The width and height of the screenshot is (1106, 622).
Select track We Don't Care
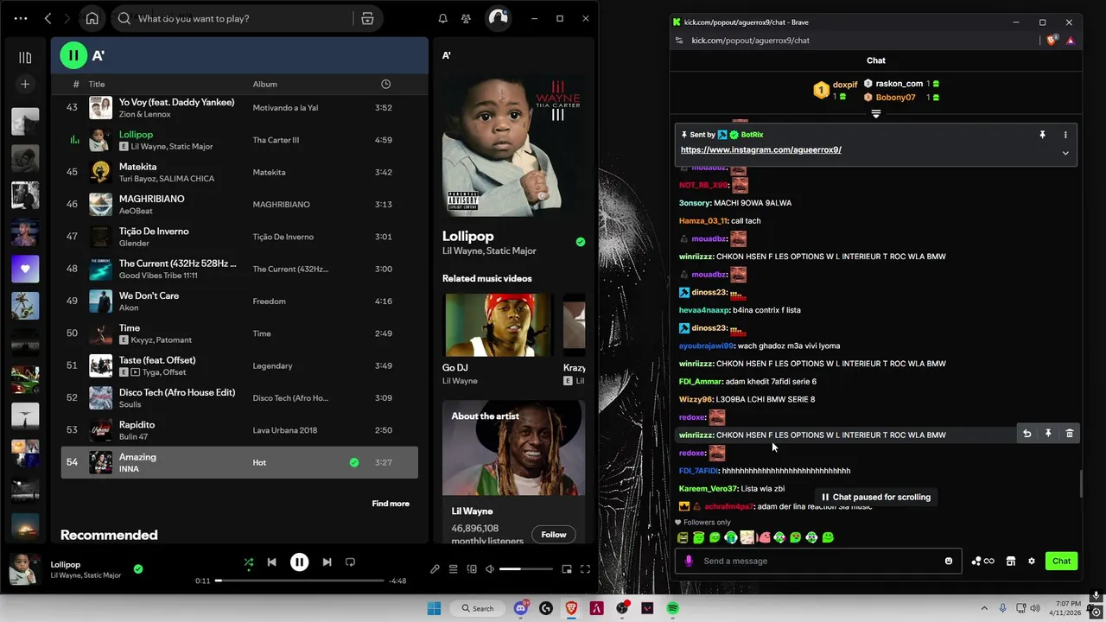point(239,301)
